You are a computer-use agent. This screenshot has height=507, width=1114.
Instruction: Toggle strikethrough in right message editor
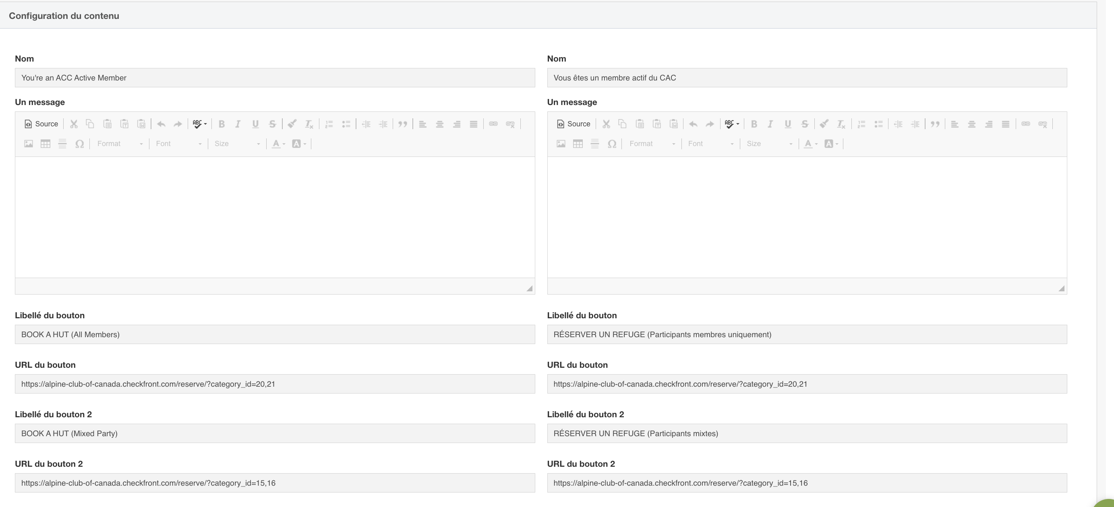pos(804,124)
